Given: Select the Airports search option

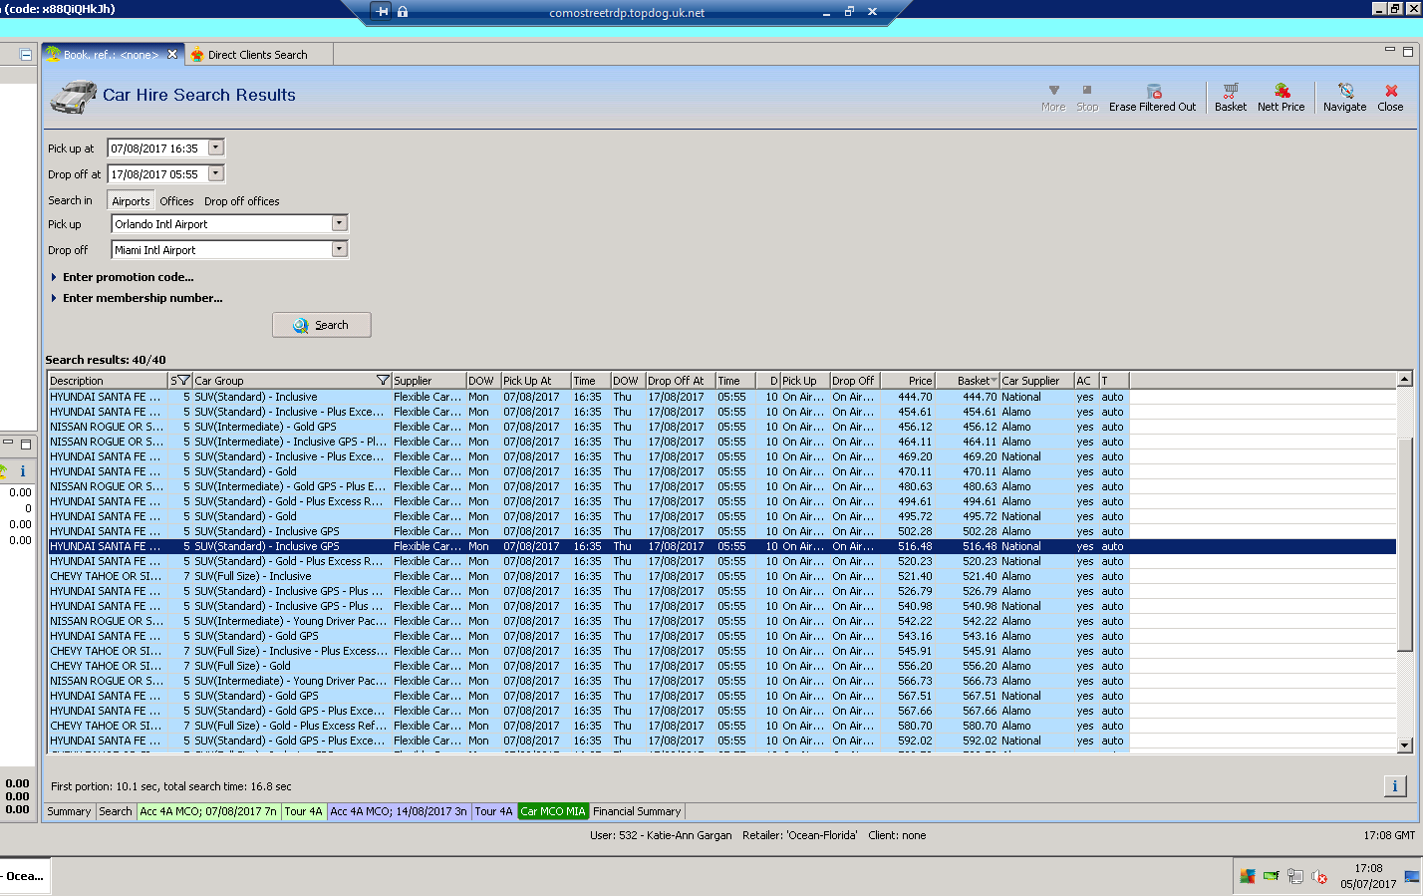Looking at the screenshot, I should click(x=131, y=201).
